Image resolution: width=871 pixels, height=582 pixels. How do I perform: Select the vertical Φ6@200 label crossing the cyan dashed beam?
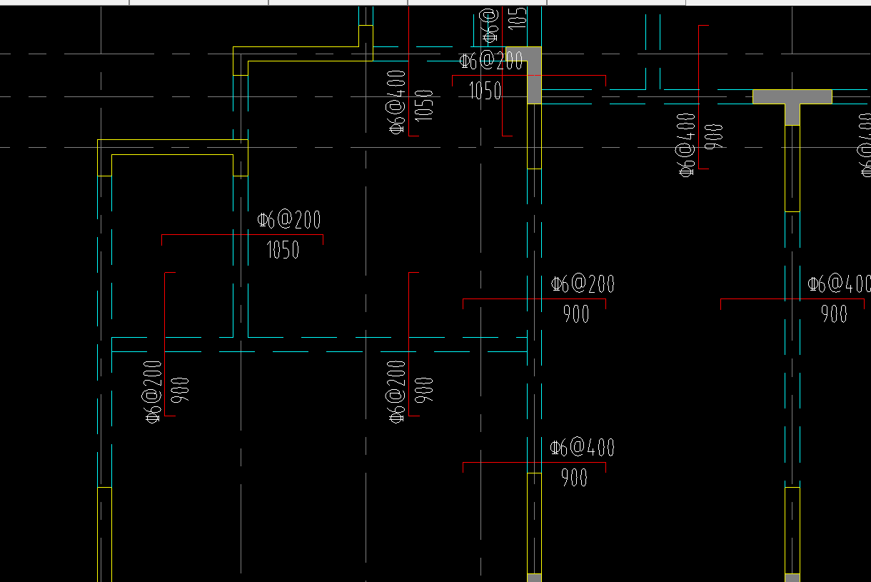pos(397,391)
